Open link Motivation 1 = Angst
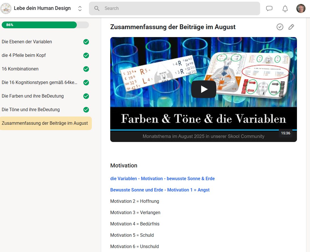Viewport: 310px width, 252px height. [x=160, y=190]
